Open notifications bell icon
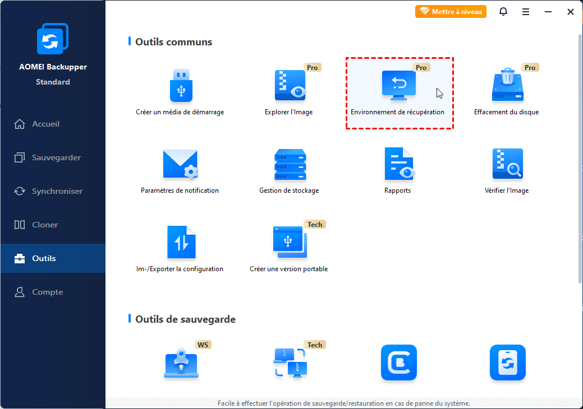The width and height of the screenshot is (583, 409). (503, 12)
